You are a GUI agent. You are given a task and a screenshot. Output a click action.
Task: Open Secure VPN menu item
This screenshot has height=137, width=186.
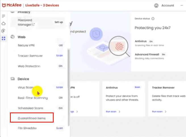click(x=26, y=45)
